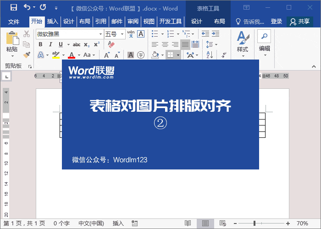This screenshot has height=229, width=321.
Task: Toggle Bold formatting
Action: click(x=40, y=44)
